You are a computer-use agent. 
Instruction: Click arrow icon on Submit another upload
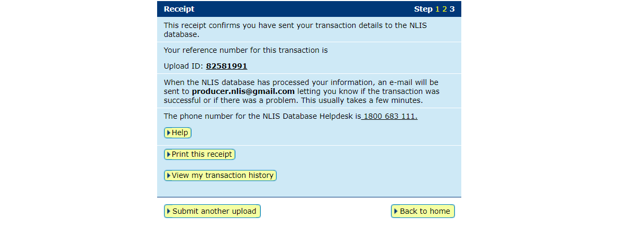coord(169,211)
